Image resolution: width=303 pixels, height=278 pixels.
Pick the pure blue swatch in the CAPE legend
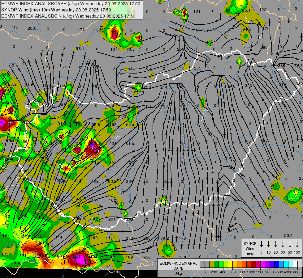click(277, 264)
